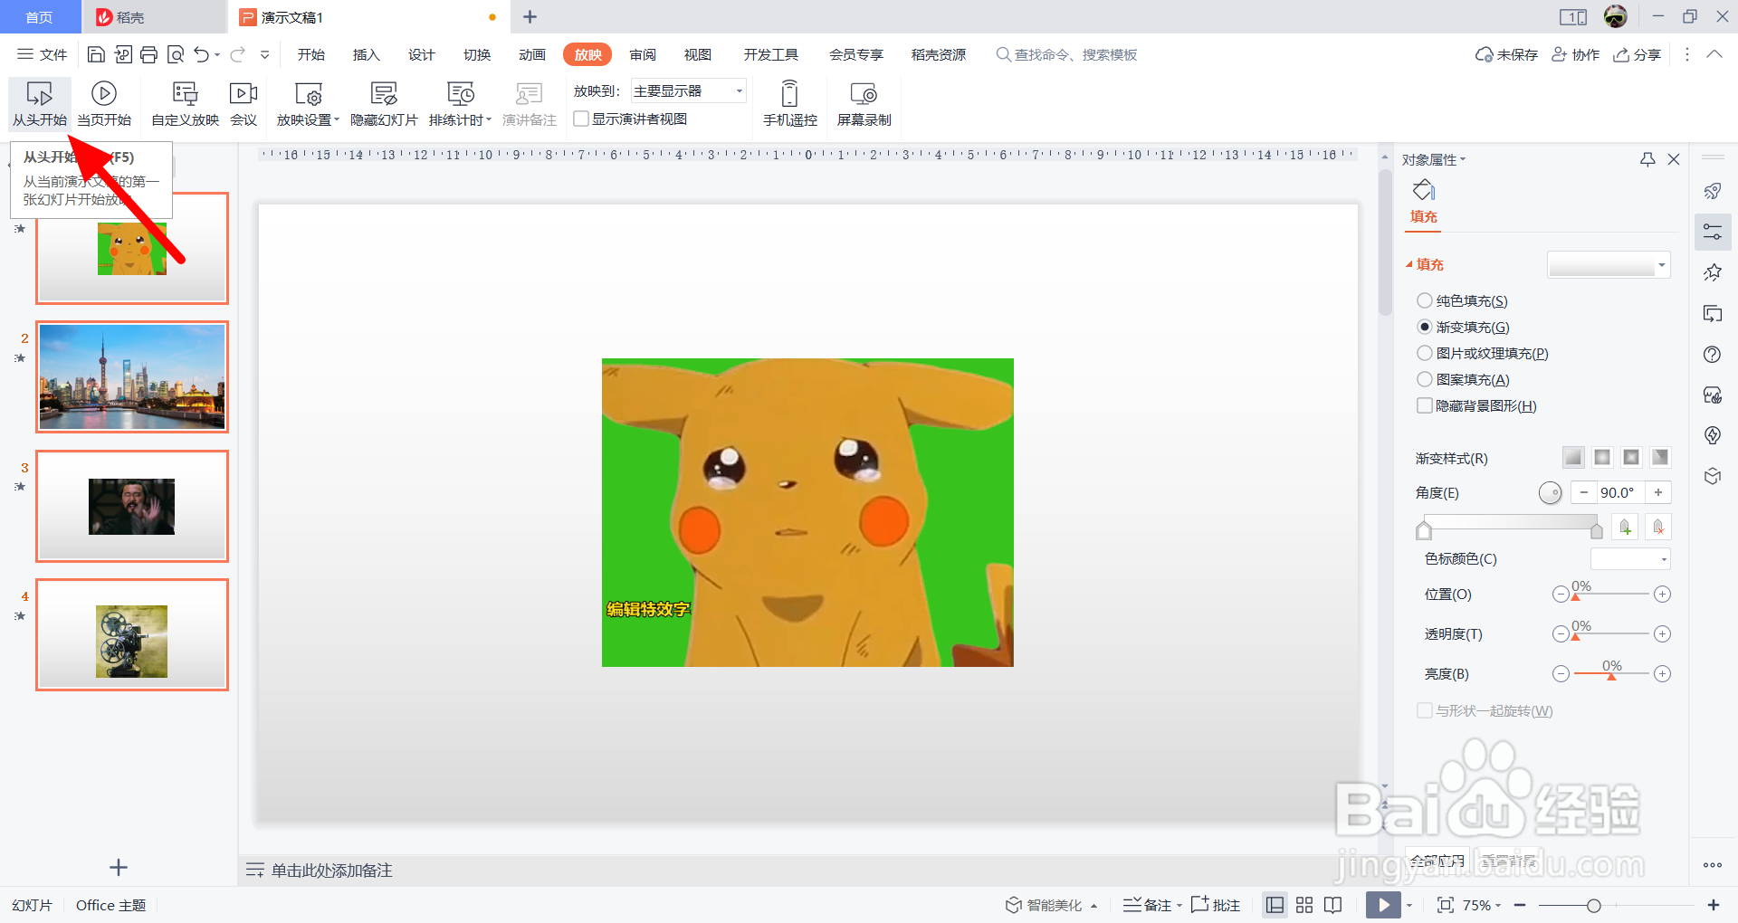Open the 文件 menu
Image resolution: width=1738 pixels, height=923 pixels.
(x=43, y=54)
